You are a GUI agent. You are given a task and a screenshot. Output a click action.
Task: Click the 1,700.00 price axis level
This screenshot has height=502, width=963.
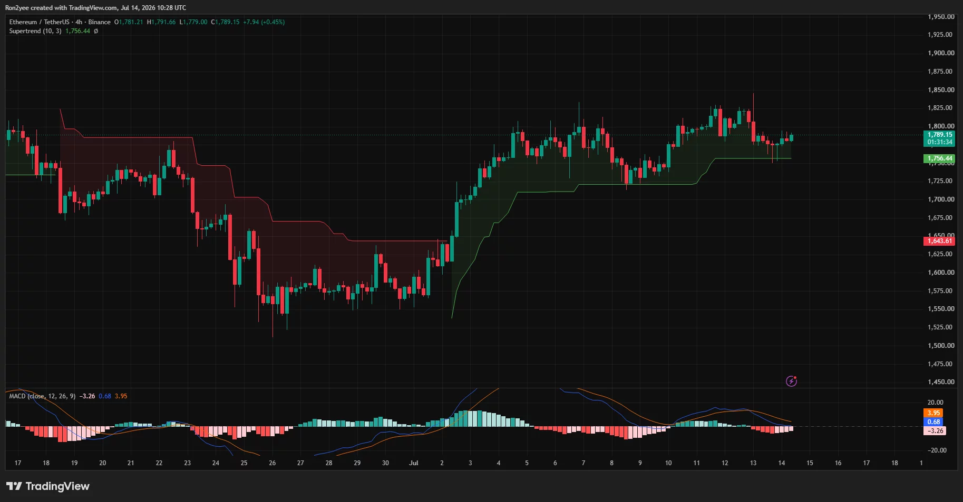[x=941, y=199]
